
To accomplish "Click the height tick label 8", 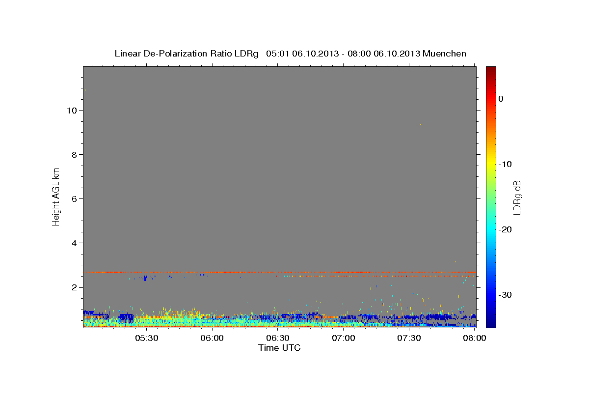I will click(73, 154).
